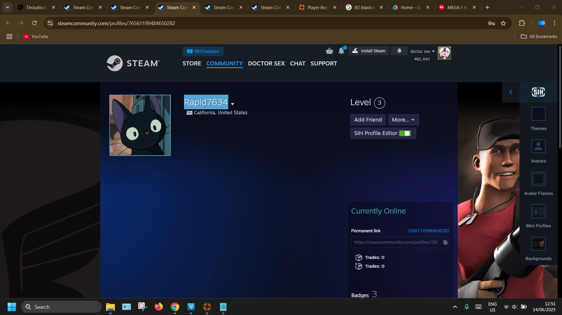Click the browser back arrow
This screenshot has height=315, width=562.
tap(8, 23)
